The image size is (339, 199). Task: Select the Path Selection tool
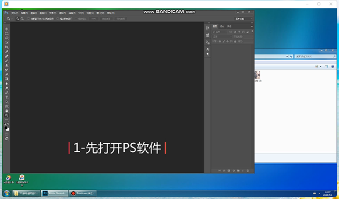(6, 102)
